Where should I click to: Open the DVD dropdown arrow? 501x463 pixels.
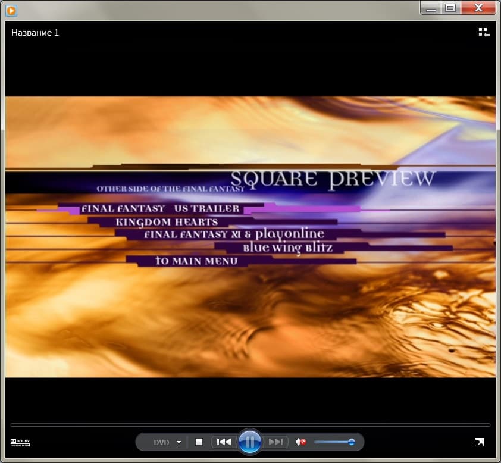pos(179,442)
